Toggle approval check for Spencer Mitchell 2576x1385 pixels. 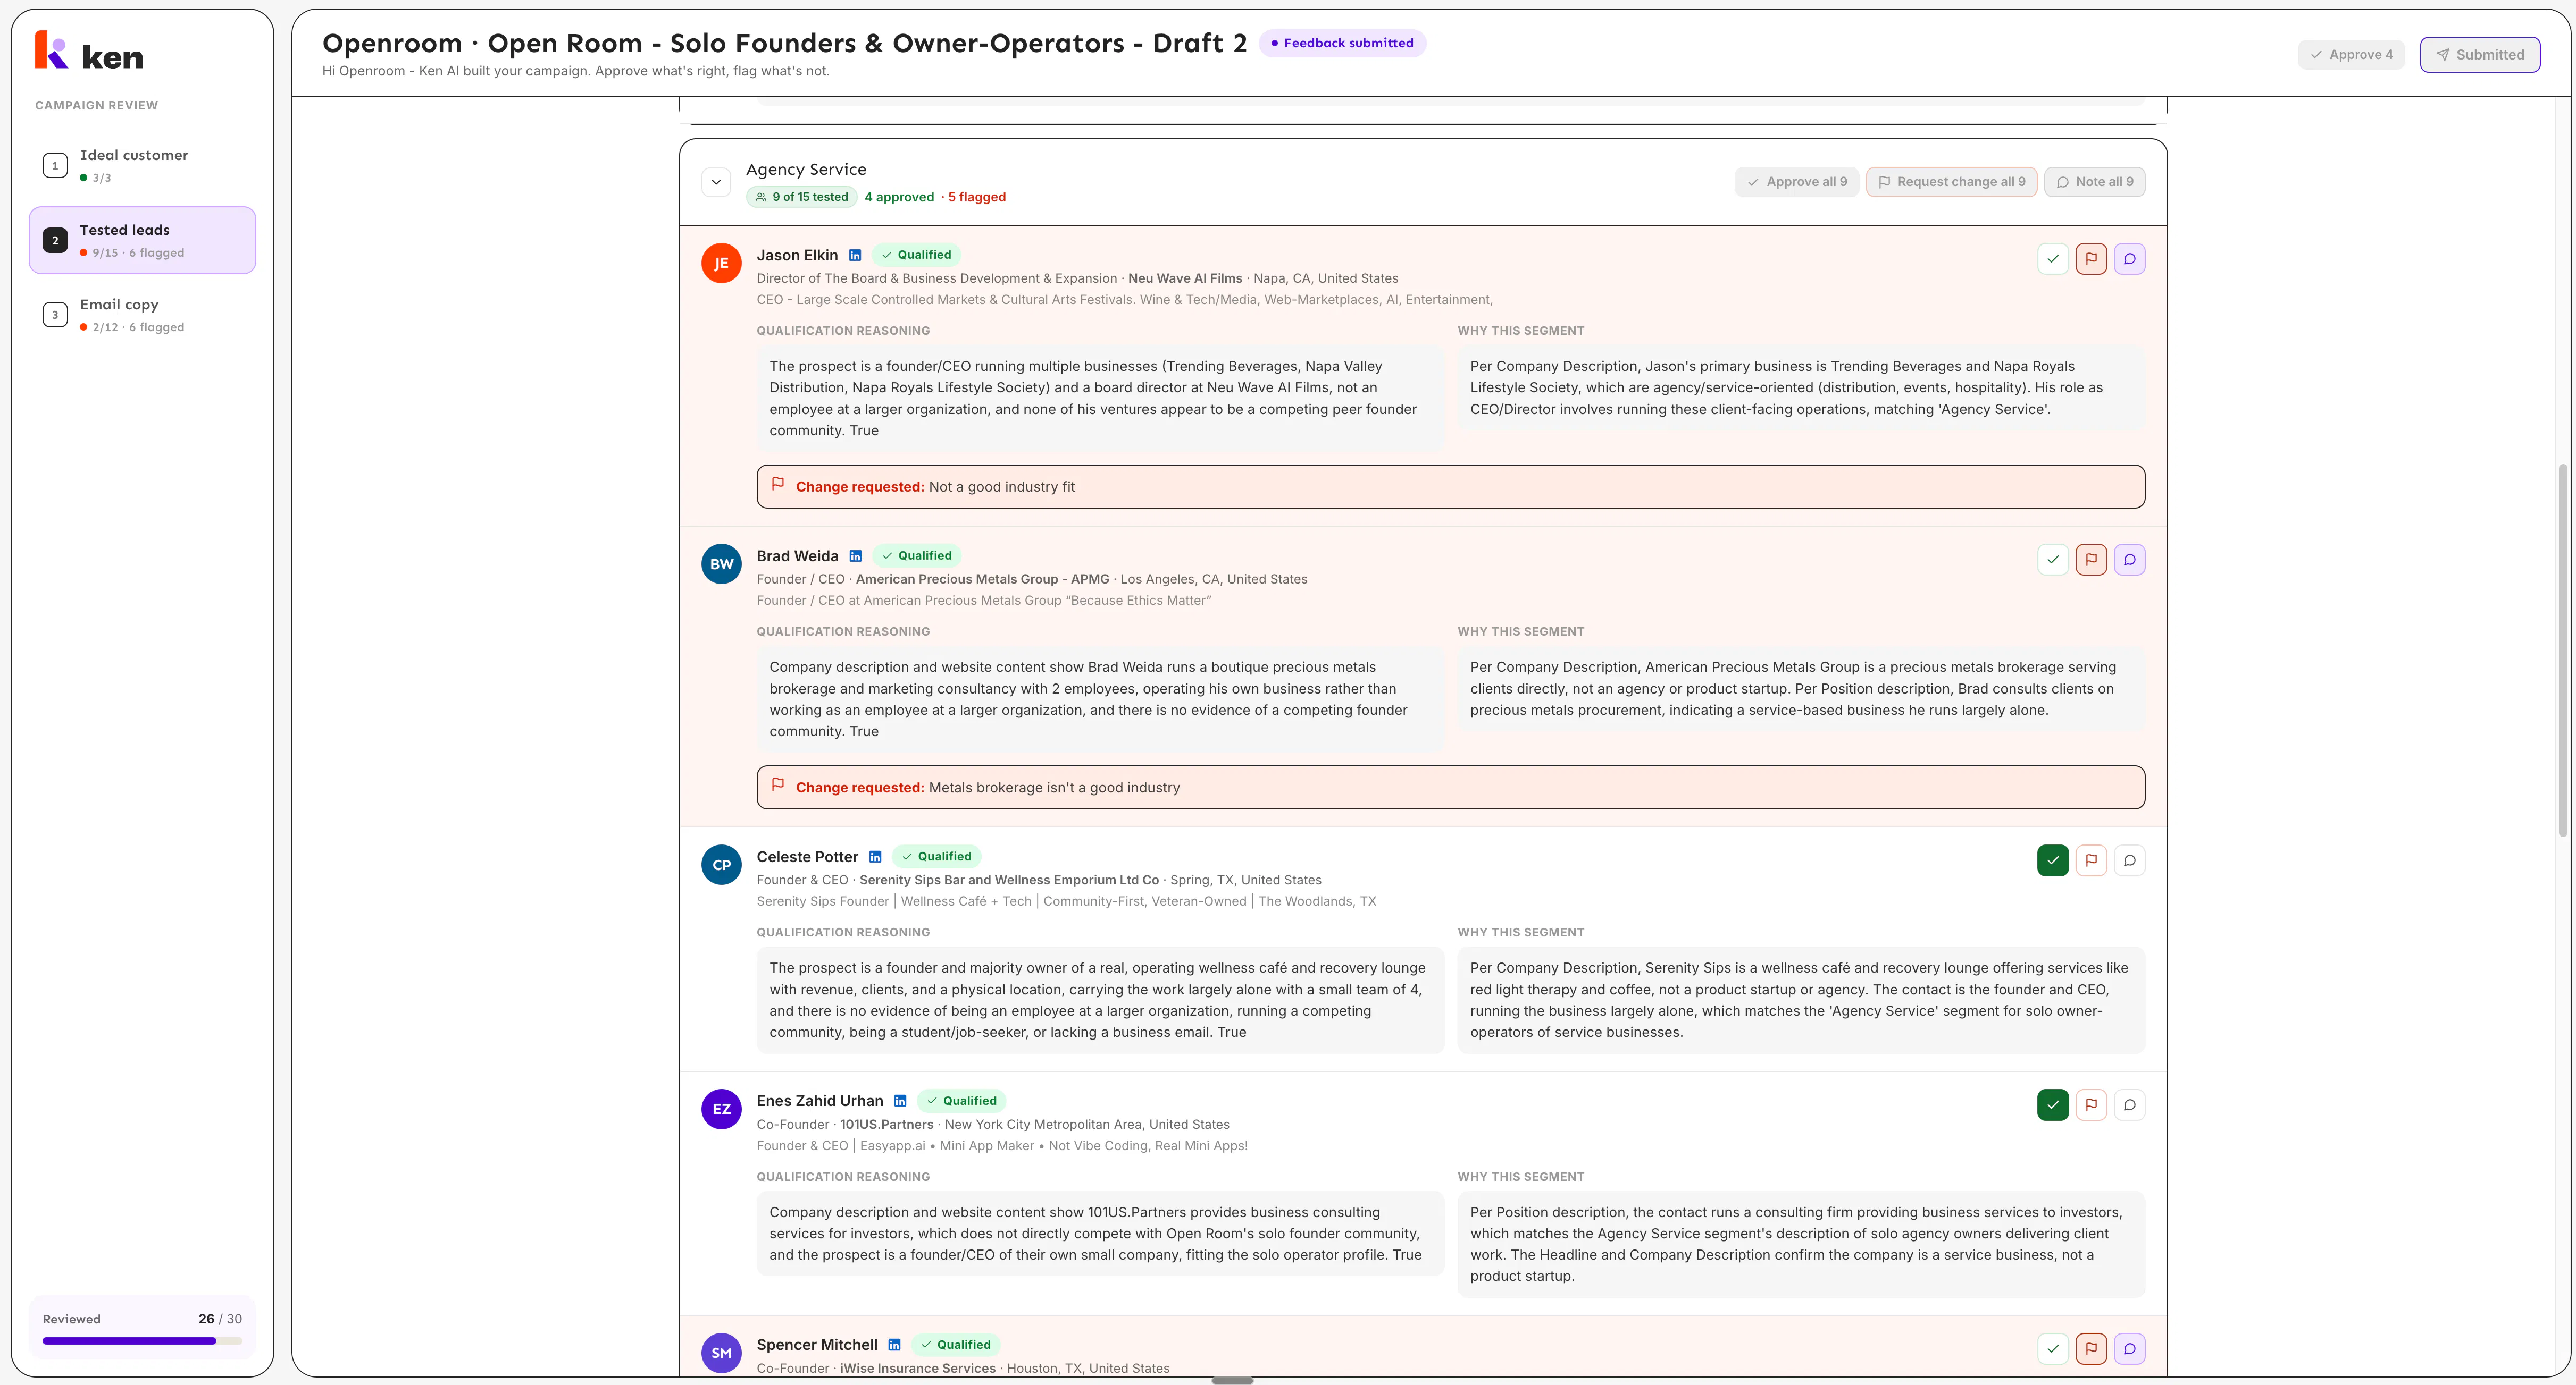pyautogui.click(x=2053, y=1349)
